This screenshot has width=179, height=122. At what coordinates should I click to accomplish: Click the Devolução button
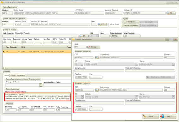pos(149,22)
